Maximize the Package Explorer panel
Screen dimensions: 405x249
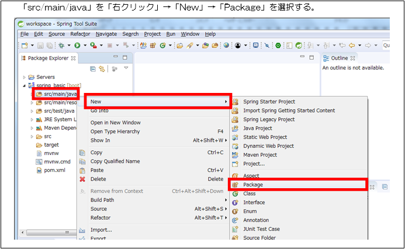124,58
